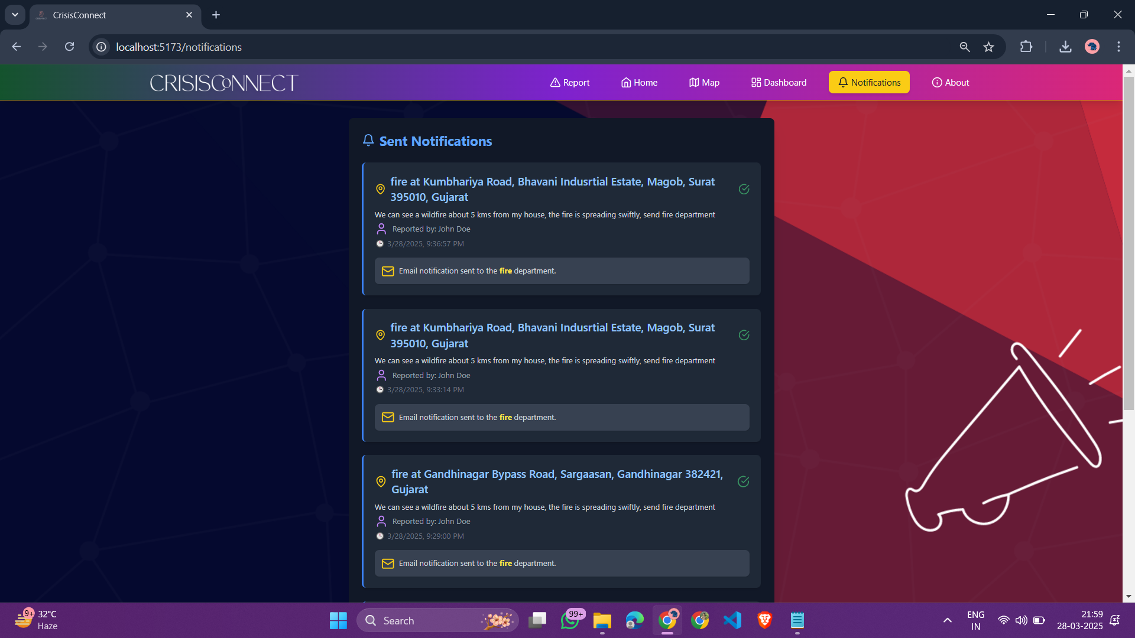Expand hidden system tray icons chevron
The width and height of the screenshot is (1135, 638).
click(947, 620)
